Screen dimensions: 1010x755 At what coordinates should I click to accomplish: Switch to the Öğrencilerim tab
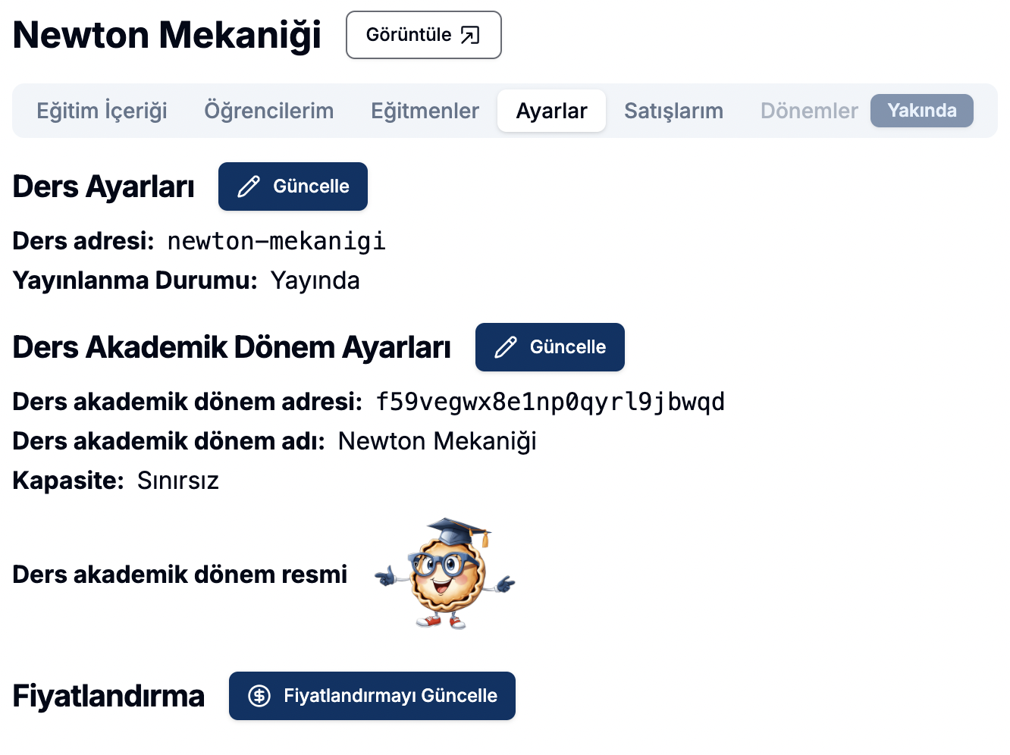tap(268, 111)
